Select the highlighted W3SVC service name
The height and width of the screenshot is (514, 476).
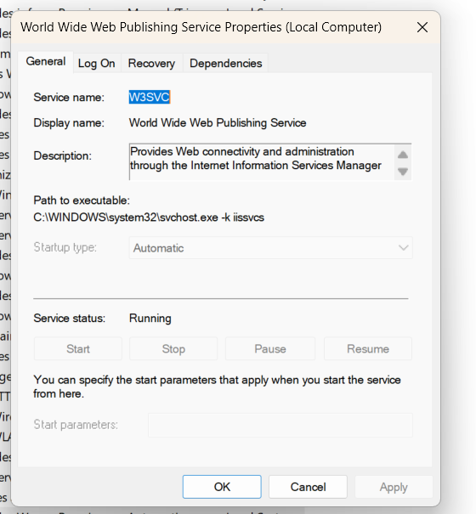tap(150, 97)
